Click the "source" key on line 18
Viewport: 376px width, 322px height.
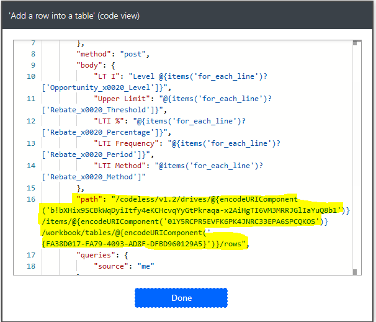pos(112,266)
